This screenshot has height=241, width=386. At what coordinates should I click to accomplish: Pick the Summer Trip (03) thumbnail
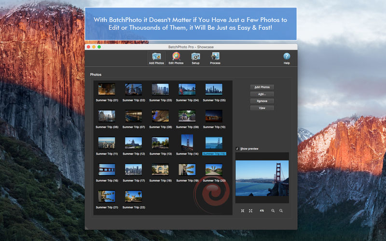pyautogui.click(x=160, y=89)
